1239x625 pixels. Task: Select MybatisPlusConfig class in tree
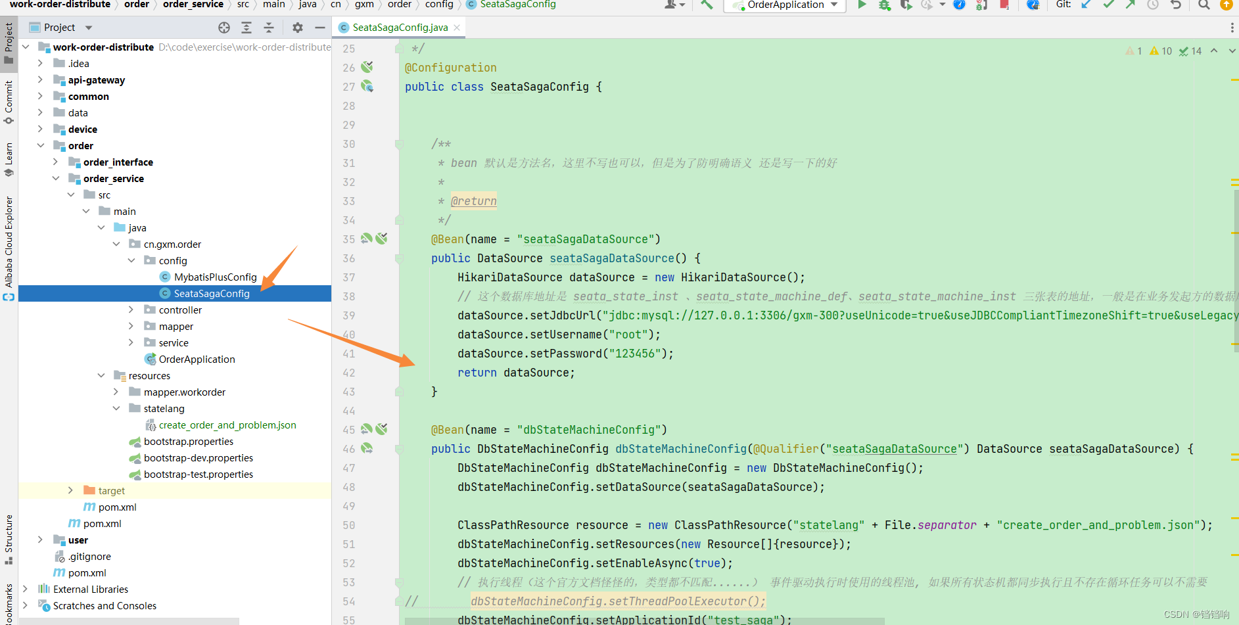click(x=216, y=277)
